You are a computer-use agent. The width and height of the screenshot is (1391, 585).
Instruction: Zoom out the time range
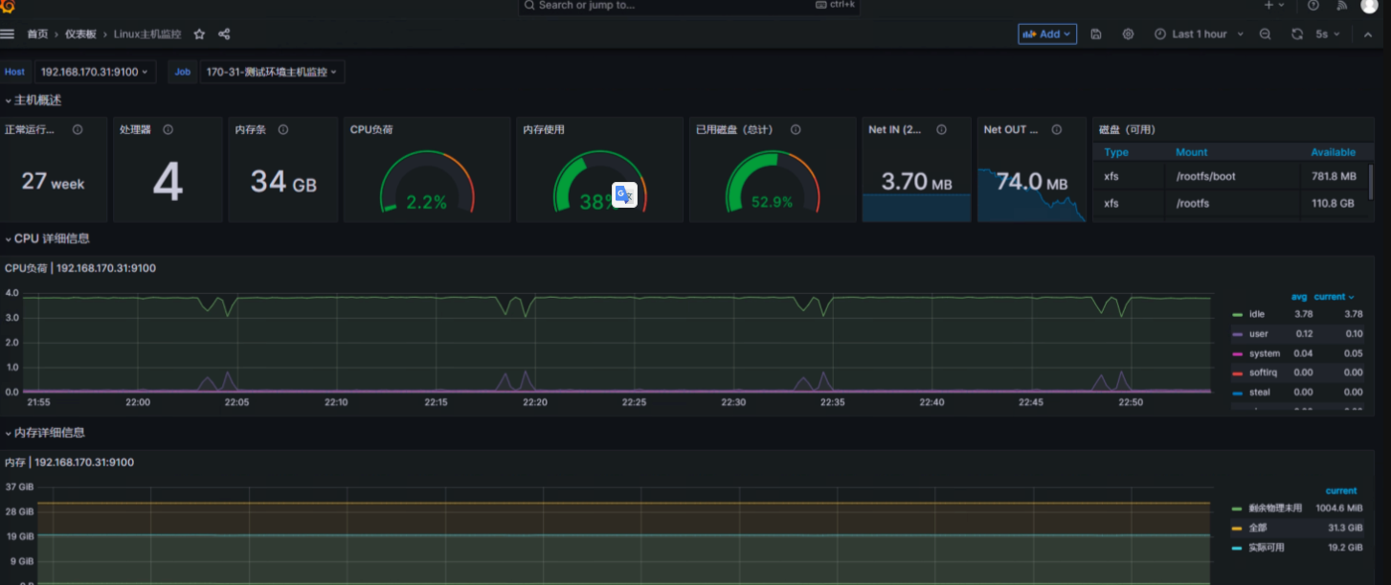(x=1265, y=34)
